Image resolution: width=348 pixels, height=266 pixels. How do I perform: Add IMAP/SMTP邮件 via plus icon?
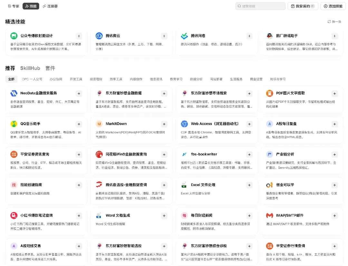pyautogui.click(x=334, y=216)
